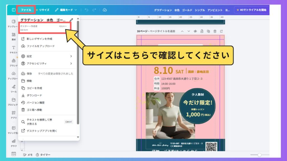Open the テキスト tool in the sidebar
The height and width of the screenshot is (161, 287).
[13, 49]
